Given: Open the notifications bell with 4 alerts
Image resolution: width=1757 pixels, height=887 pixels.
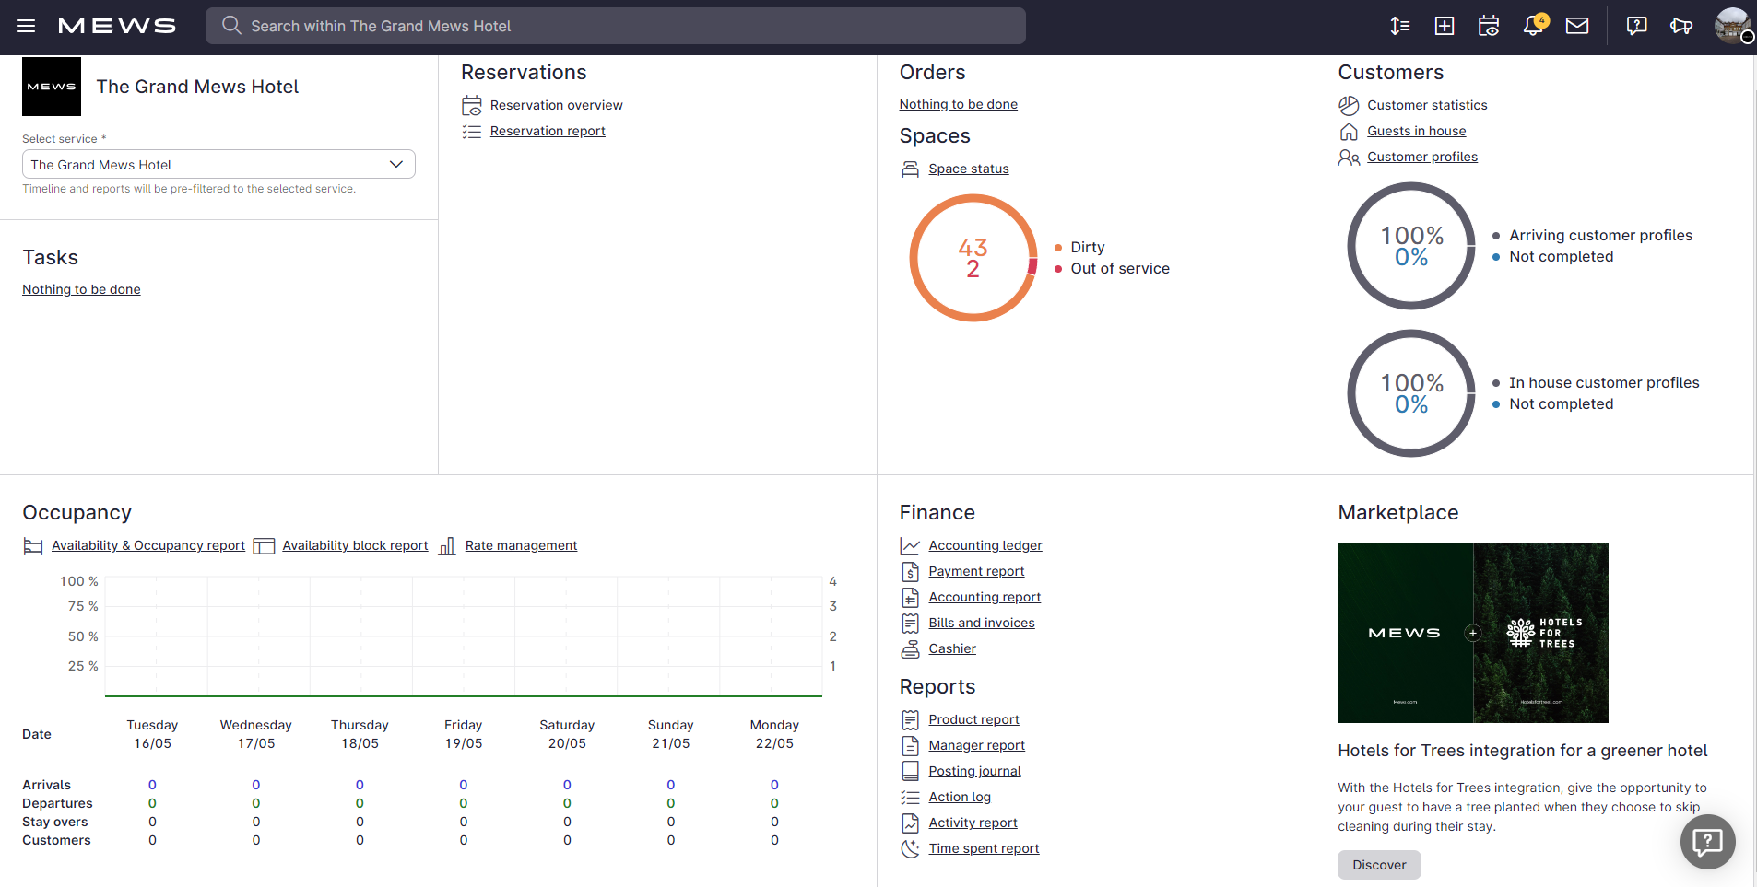Looking at the screenshot, I should point(1533,26).
